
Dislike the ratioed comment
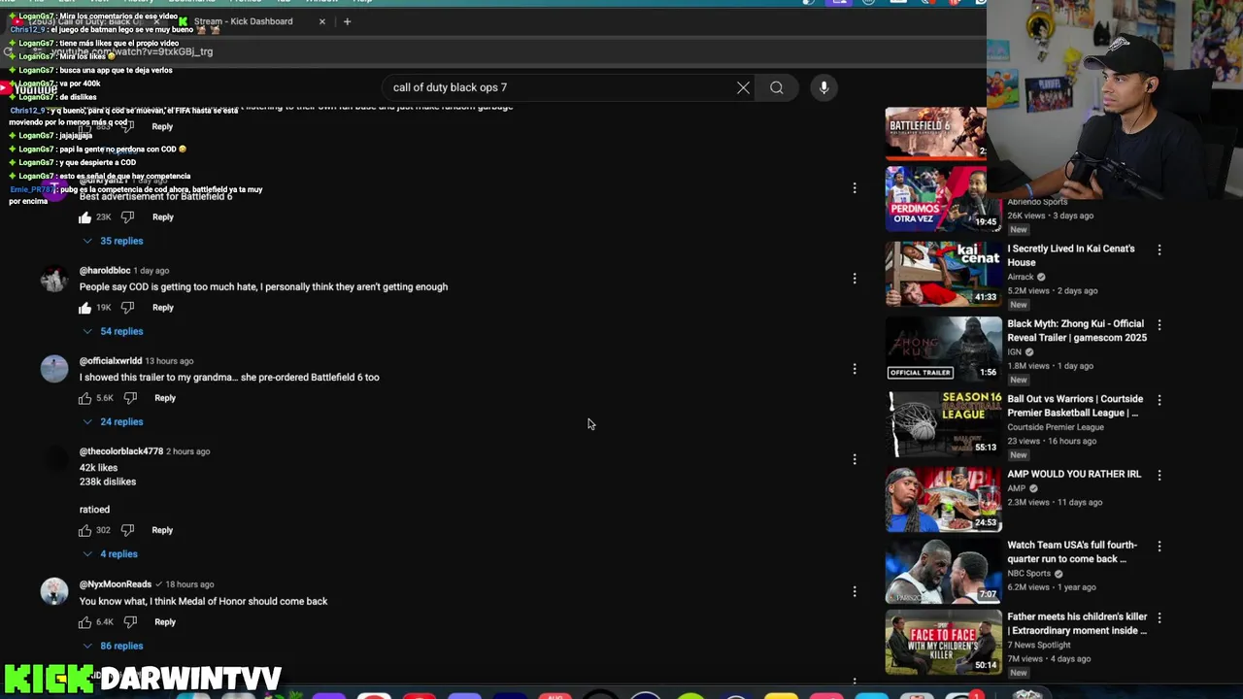pyautogui.click(x=127, y=530)
